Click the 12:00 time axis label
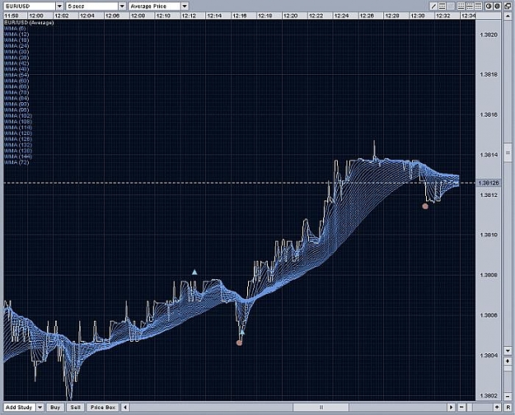 point(35,16)
